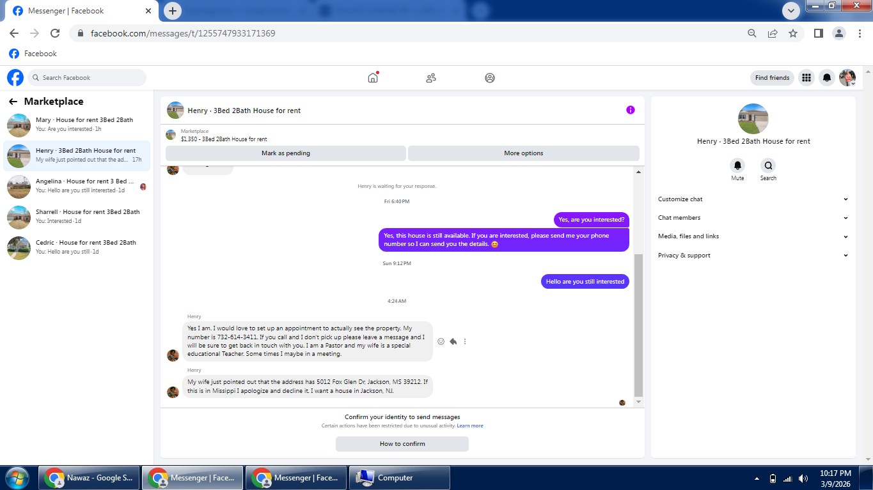Expand the Customize chat section
873x490 pixels.
pyautogui.click(x=753, y=199)
